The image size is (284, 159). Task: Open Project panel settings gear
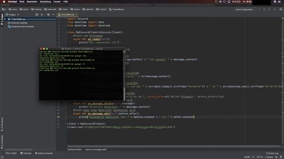pyautogui.click(x=48, y=15)
